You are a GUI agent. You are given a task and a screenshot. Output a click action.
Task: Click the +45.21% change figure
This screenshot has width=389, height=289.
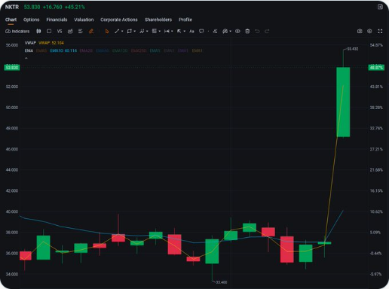75,7
